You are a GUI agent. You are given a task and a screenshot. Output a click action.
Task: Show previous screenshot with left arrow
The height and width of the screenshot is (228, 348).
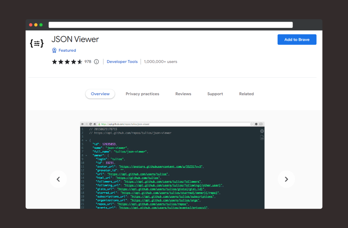pos(58,179)
